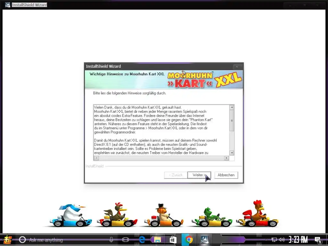Click the taskbar microphone icon
This screenshot has height=246, width=328.
pos(111,240)
